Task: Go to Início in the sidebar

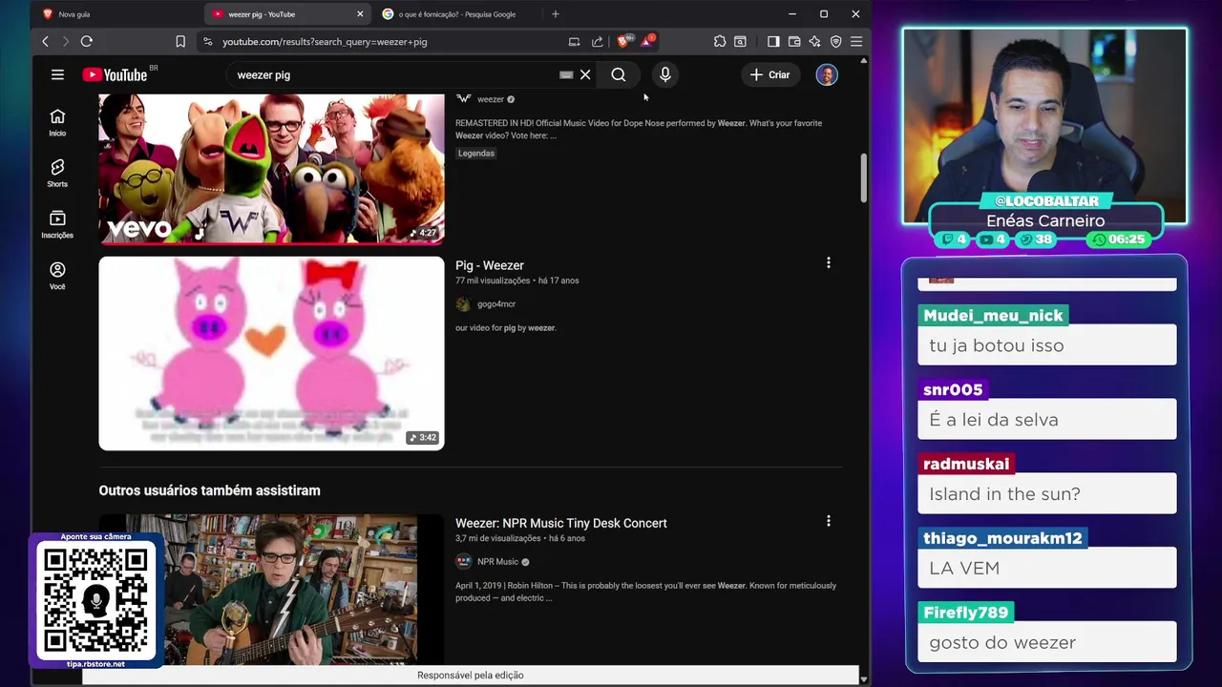Action: (57, 121)
